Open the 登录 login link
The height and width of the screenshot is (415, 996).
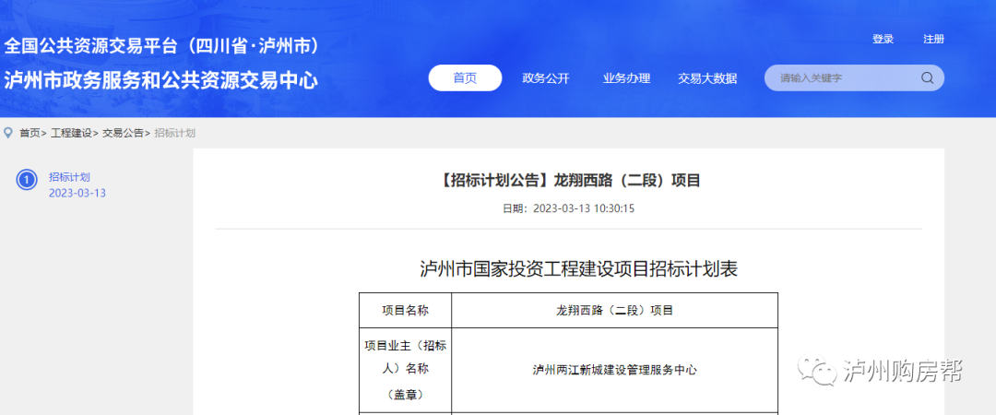coord(883,40)
